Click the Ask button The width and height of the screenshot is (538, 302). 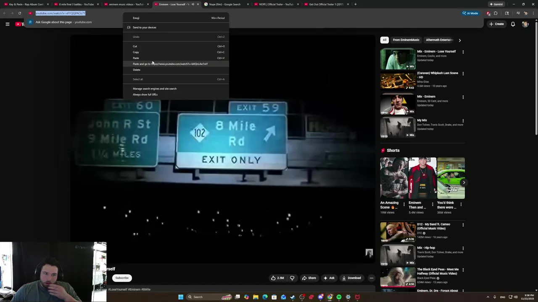[329, 278]
